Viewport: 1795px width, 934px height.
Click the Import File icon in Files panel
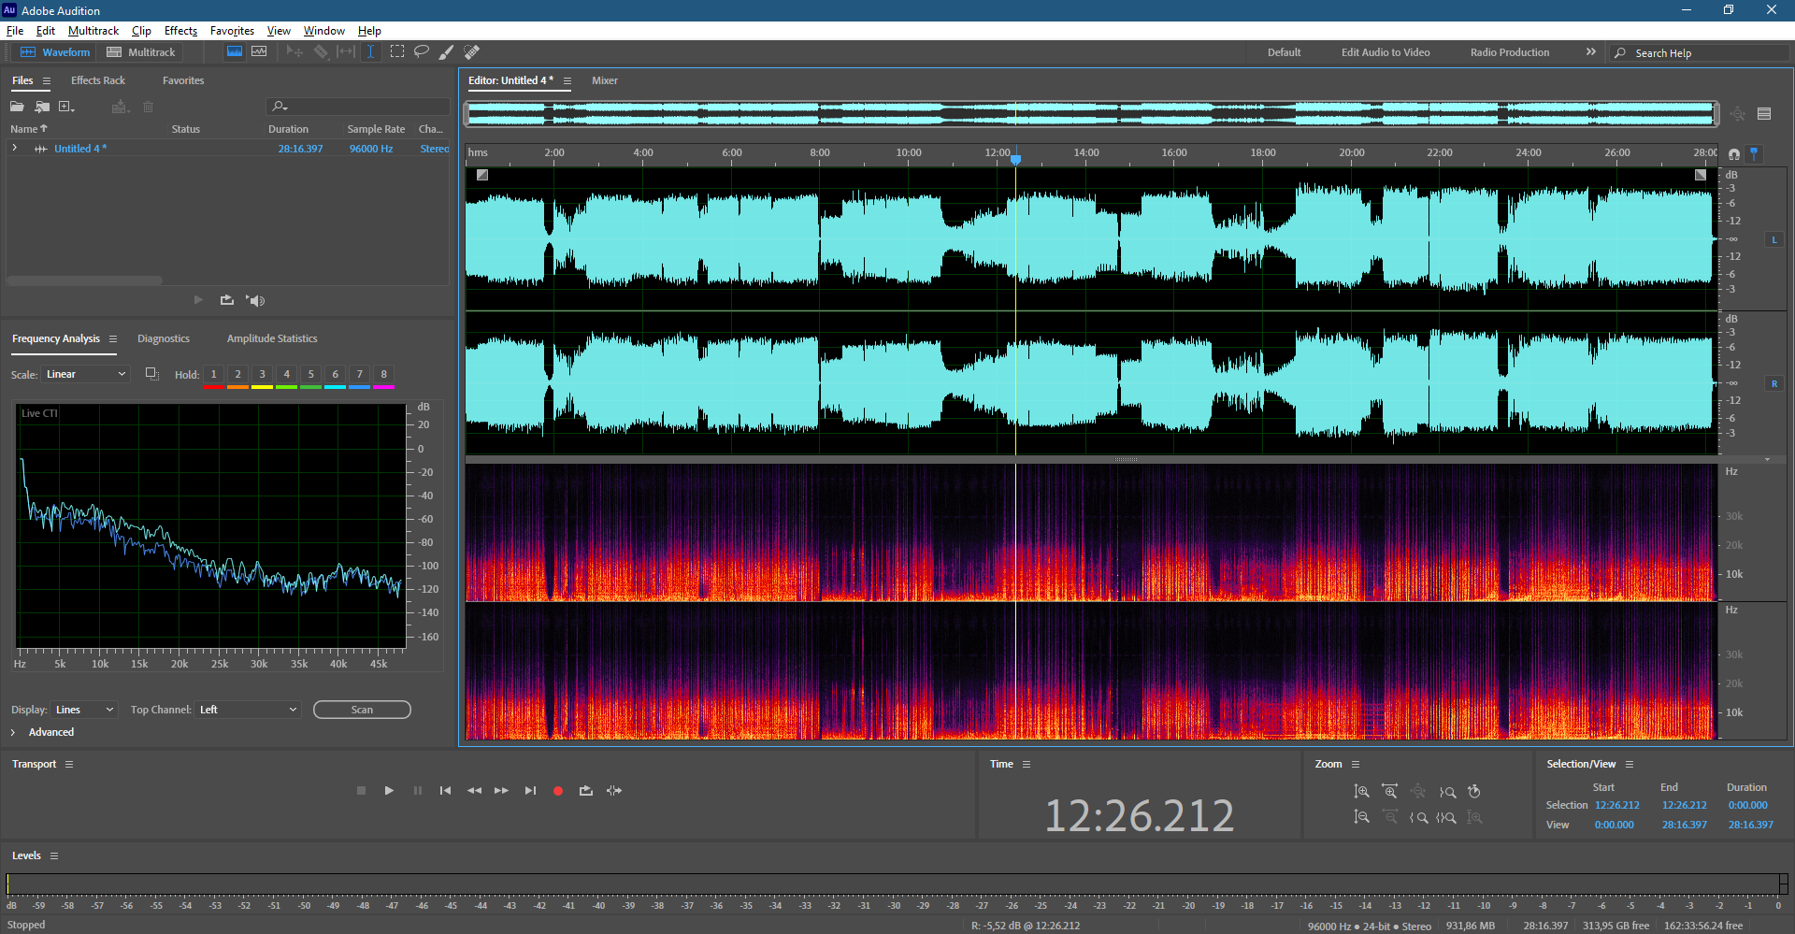42,107
